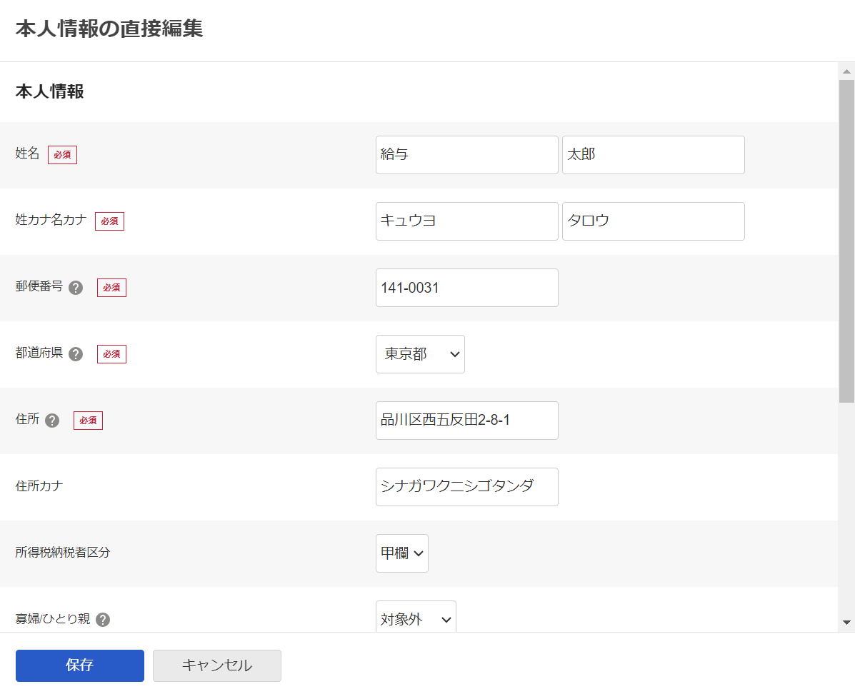This screenshot has width=855, height=699.
Task: Select the キュウヨ kana input field
Action: tap(466, 221)
